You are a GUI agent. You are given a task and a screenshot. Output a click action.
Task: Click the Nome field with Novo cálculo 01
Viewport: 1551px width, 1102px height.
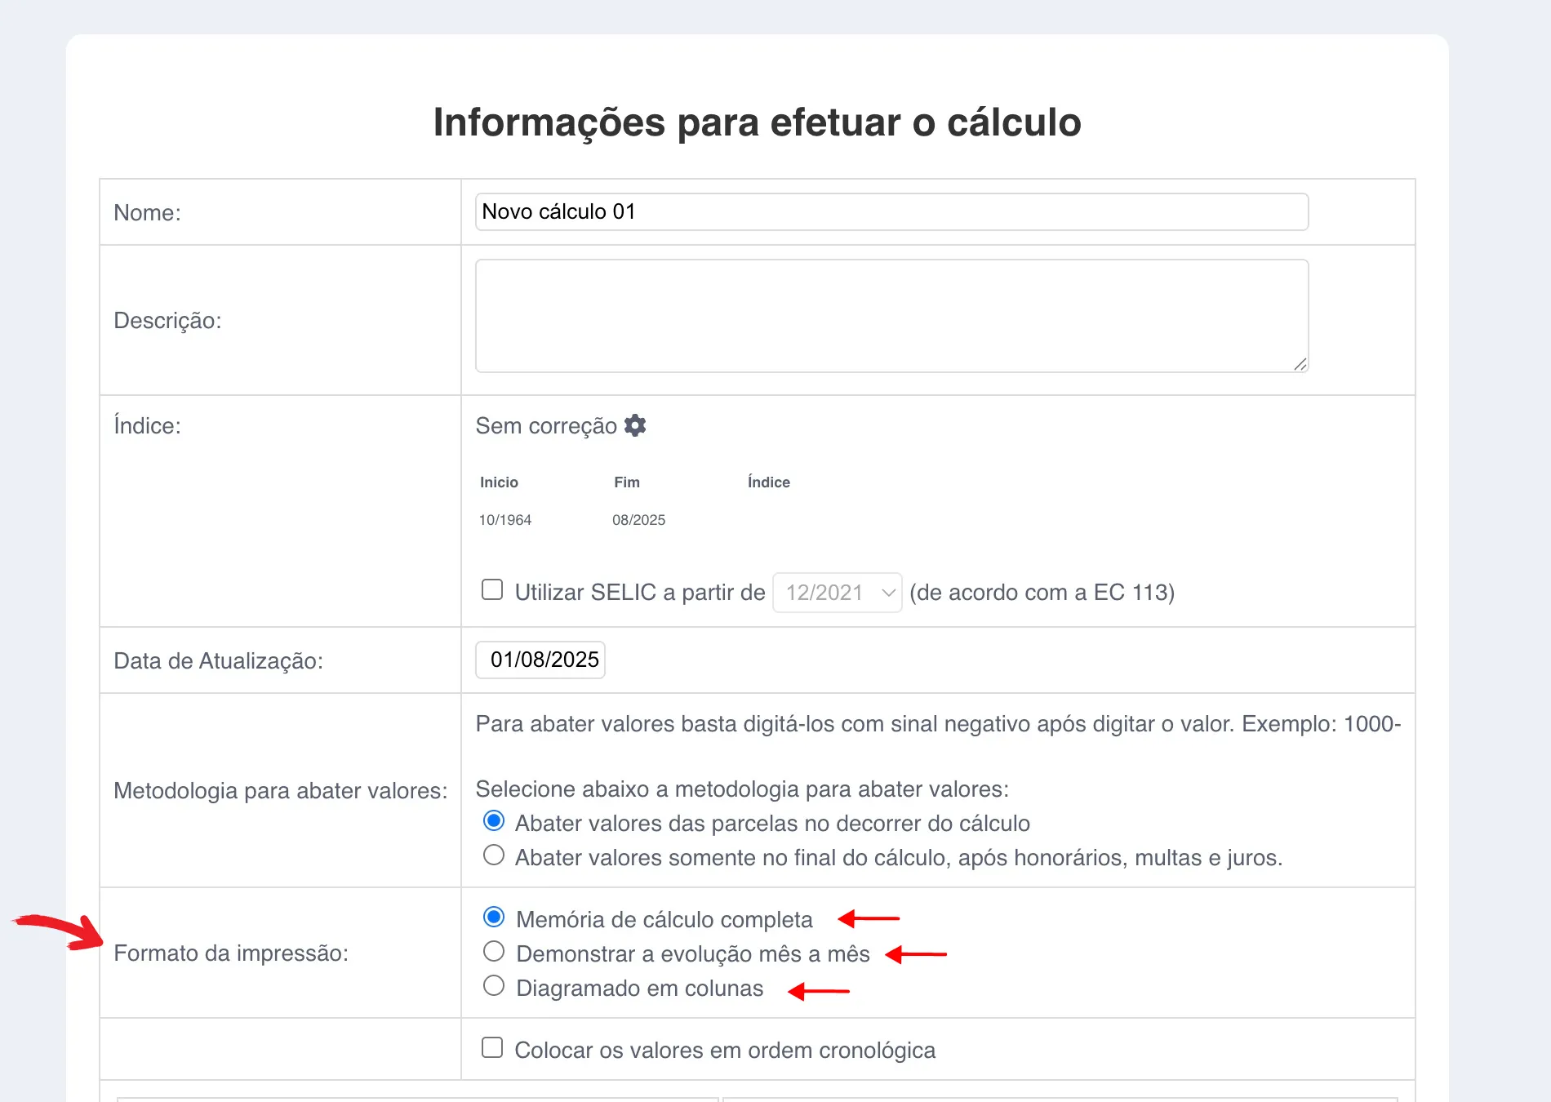click(x=891, y=212)
